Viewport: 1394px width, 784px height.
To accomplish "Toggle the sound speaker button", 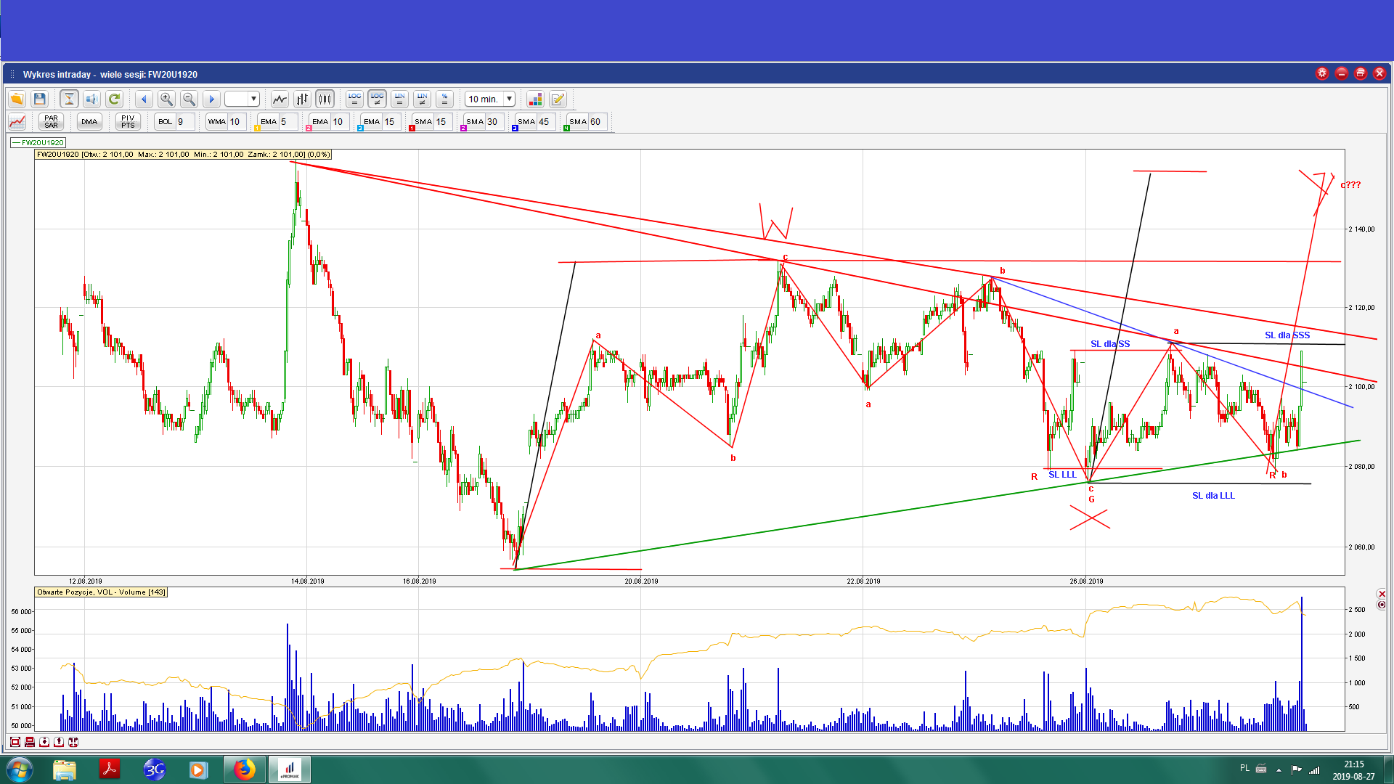I will (x=91, y=99).
